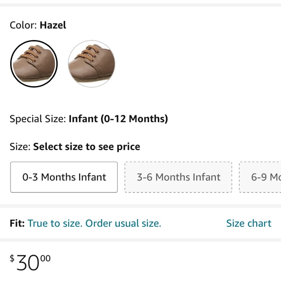
Task: Click the $30.00 price
Action: (x=30, y=263)
